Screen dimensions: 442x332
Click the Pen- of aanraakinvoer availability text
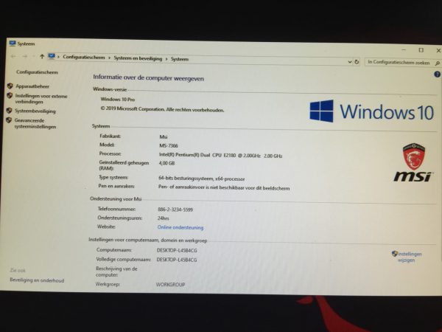point(224,187)
